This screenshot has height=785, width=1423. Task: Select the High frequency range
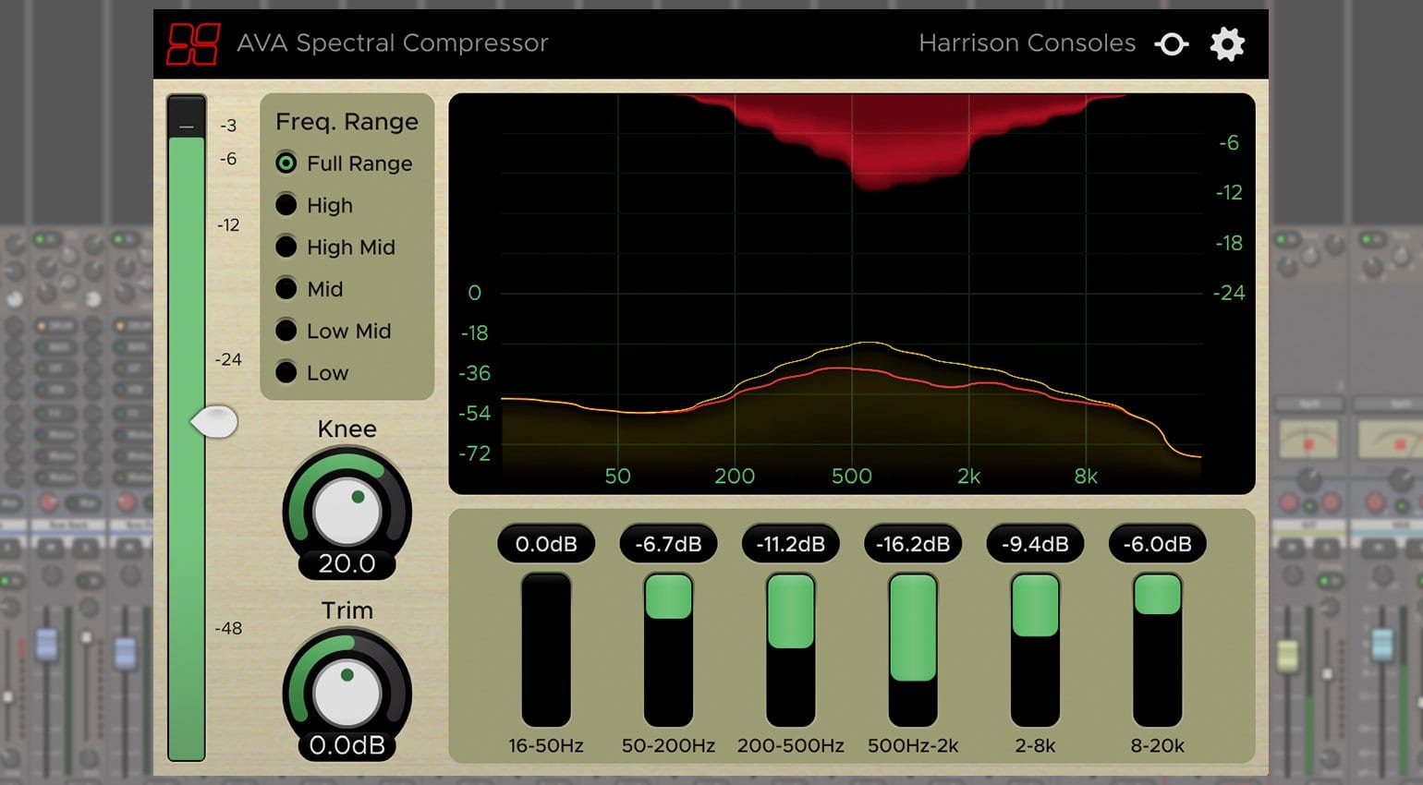286,205
